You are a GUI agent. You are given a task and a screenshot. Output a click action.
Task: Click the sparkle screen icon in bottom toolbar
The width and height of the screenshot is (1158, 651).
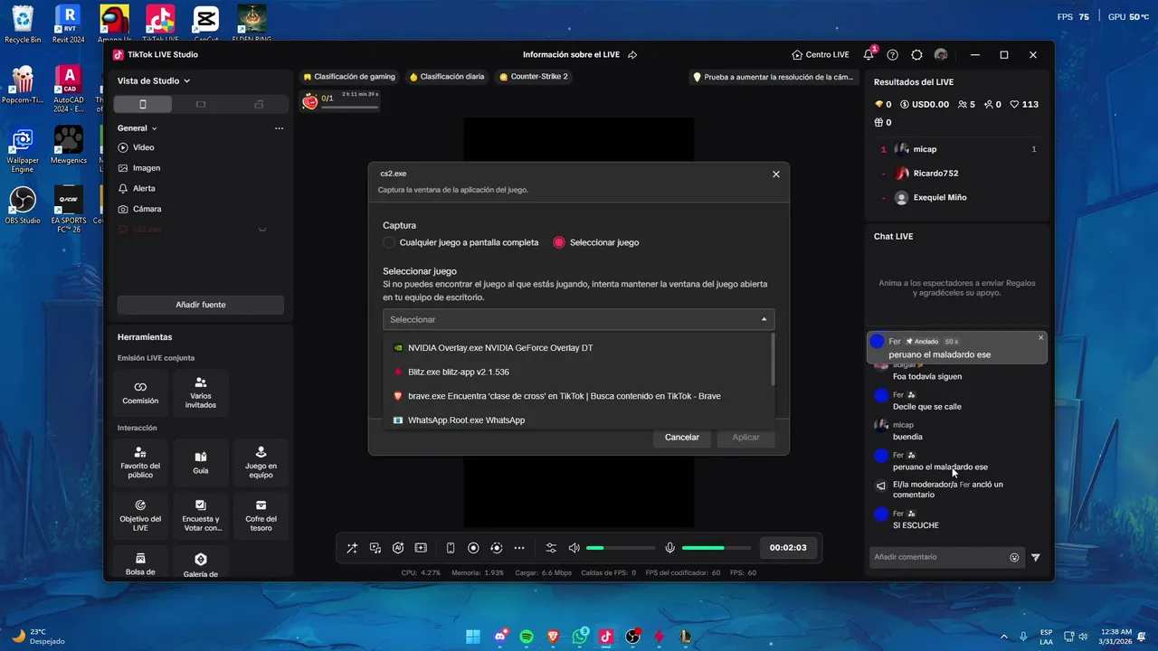click(421, 548)
